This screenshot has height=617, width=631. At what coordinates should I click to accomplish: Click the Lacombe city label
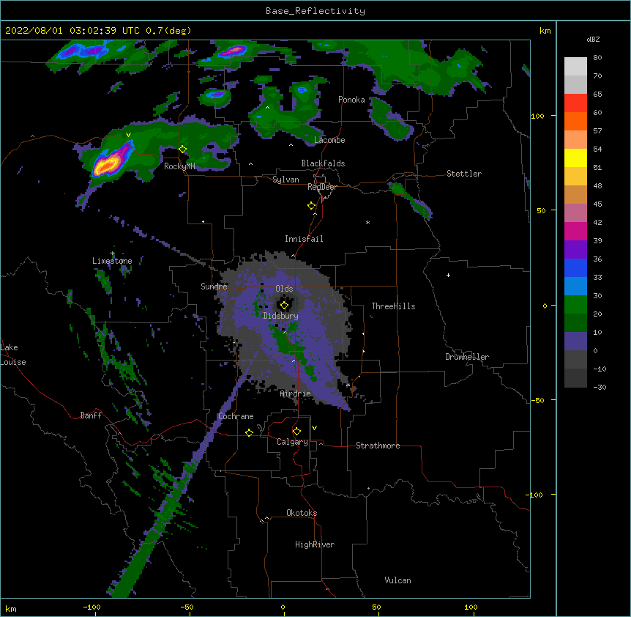pos(329,140)
